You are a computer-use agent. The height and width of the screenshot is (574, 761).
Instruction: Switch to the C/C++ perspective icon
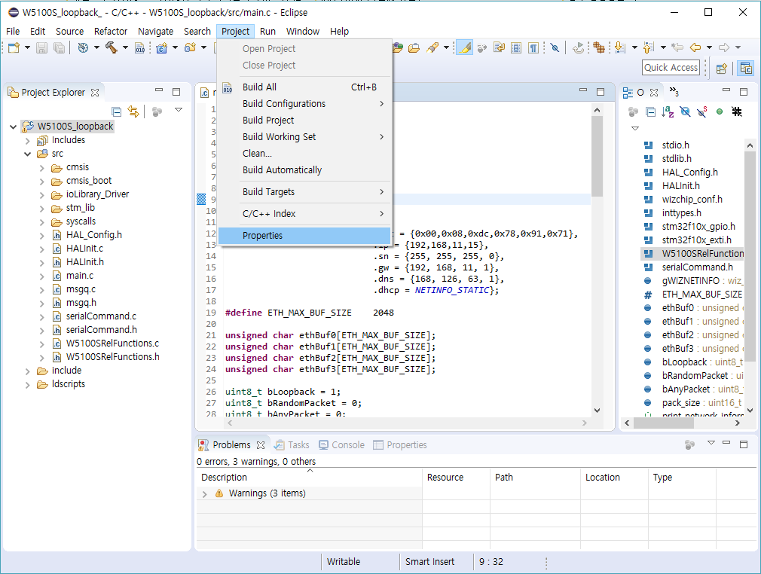746,69
